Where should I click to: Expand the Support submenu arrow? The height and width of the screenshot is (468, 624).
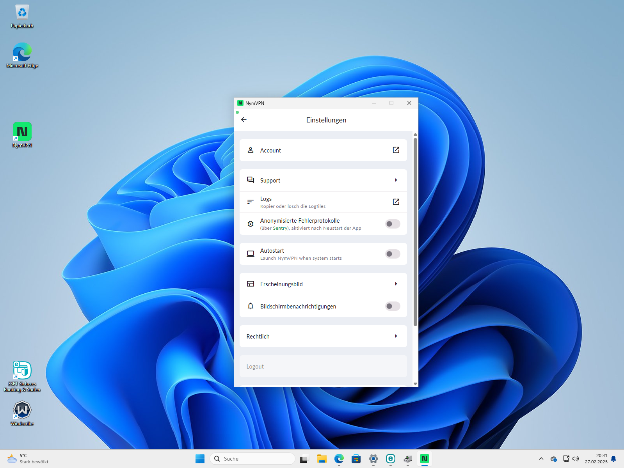[396, 180]
